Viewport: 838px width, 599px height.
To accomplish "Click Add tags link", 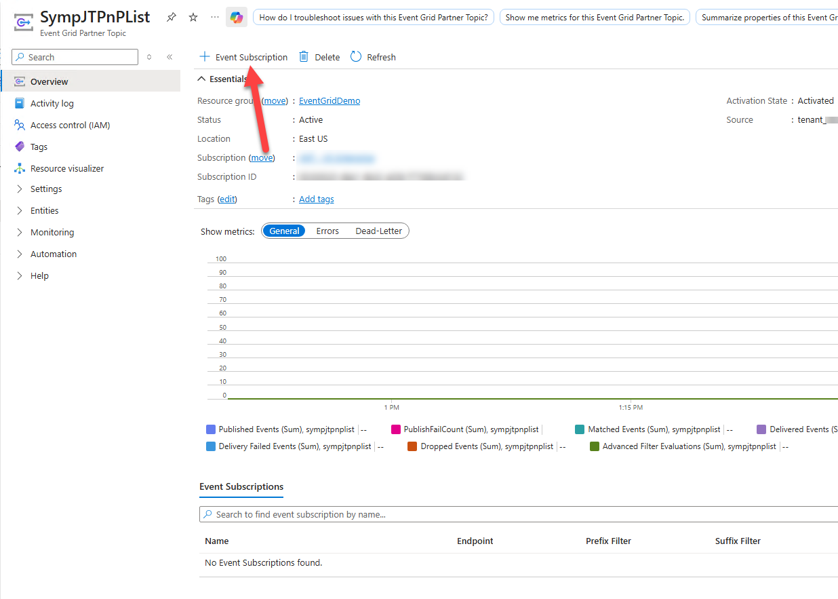I will (x=316, y=199).
